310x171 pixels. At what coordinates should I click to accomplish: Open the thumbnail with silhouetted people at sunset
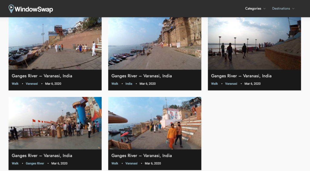click(x=254, y=43)
